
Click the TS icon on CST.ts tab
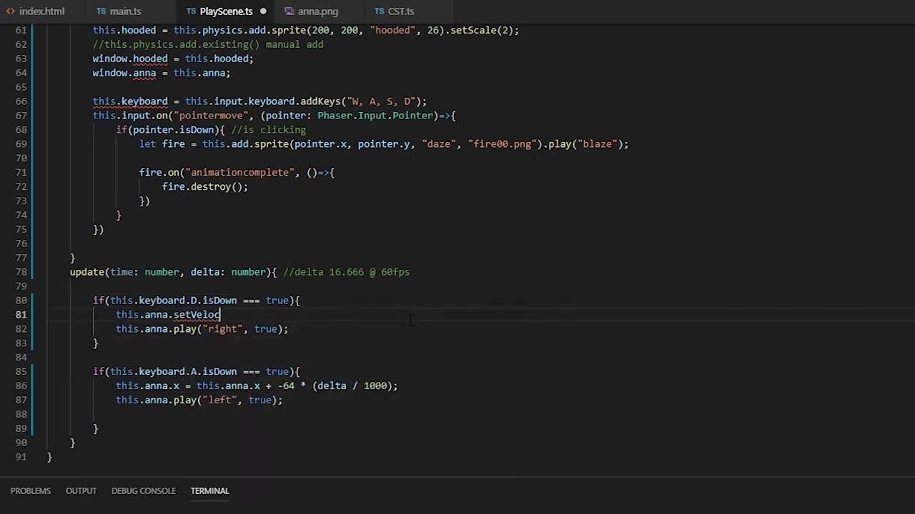tap(379, 11)
